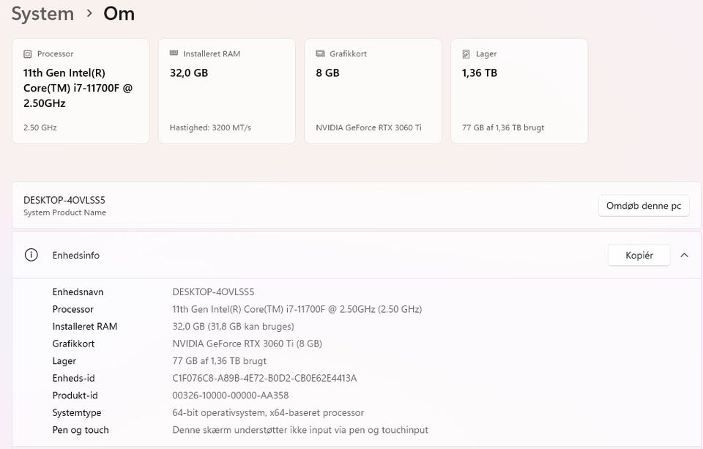The image size is (703, 449).
Task: Click the "System Product Name" subtitle
Action: coord(64,212)
